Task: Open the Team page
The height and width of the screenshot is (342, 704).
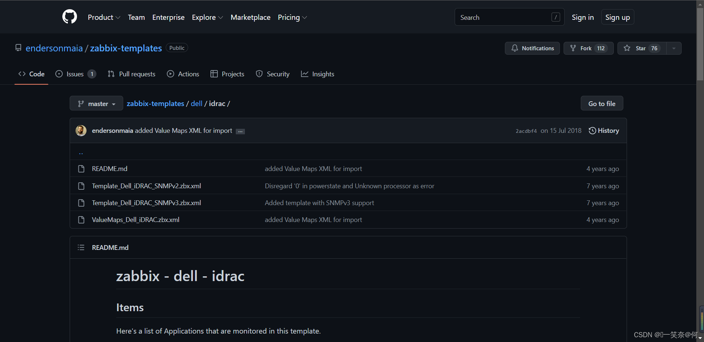Action: coord(136,17)
